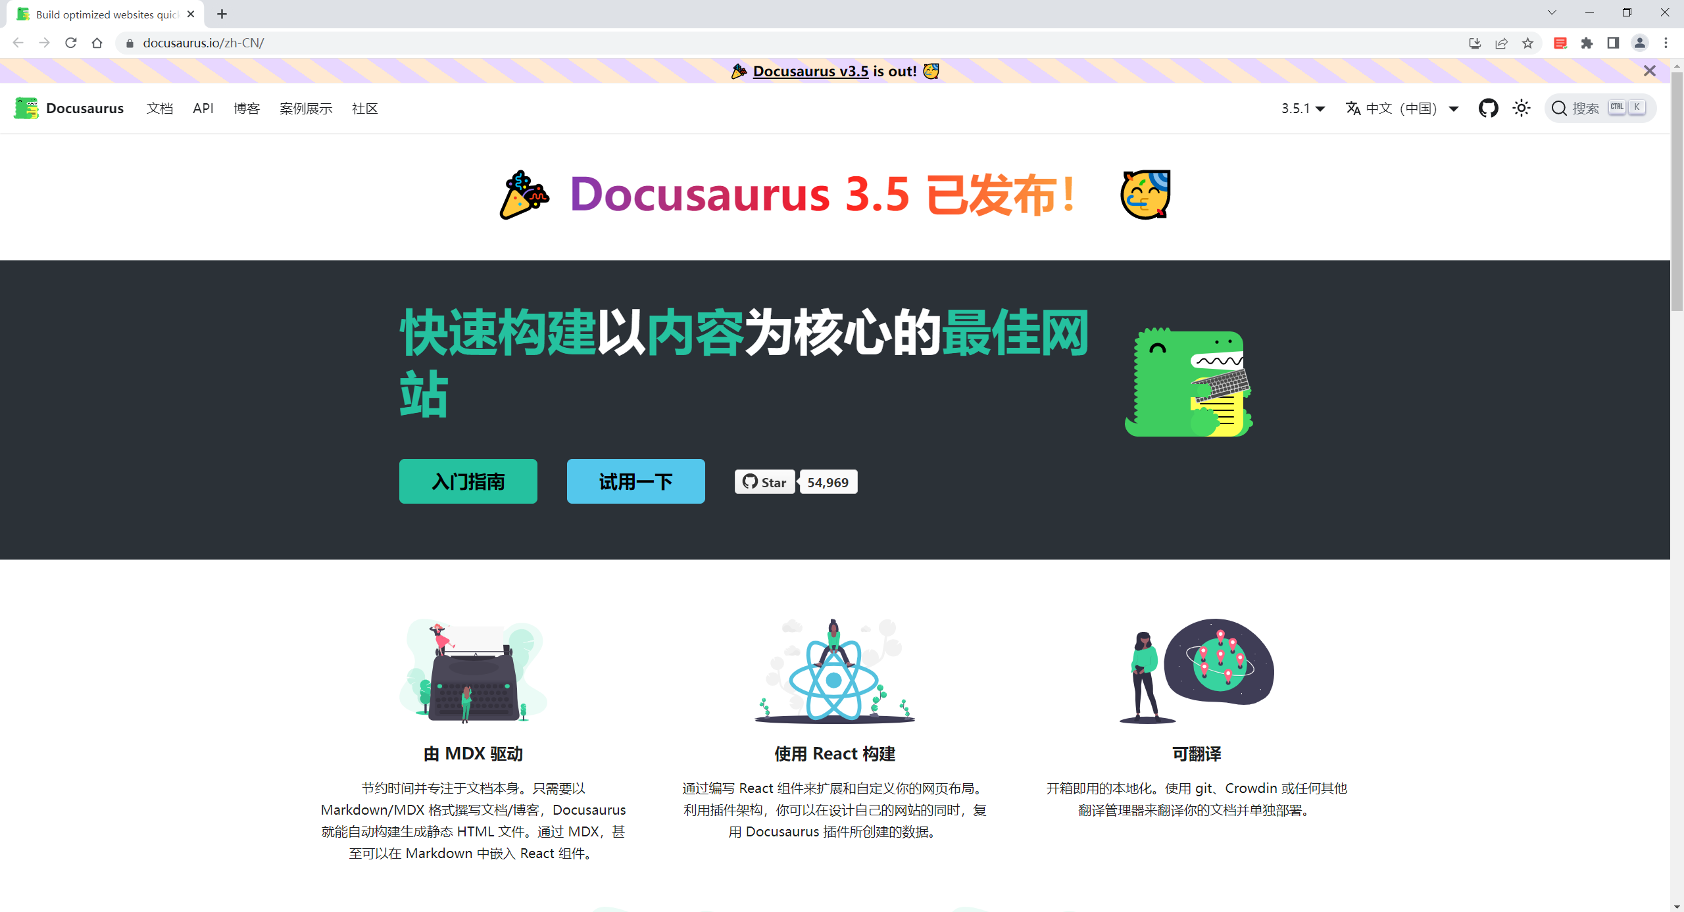Open the Docusaurus v3.5 announcement link

pos(810,71)
